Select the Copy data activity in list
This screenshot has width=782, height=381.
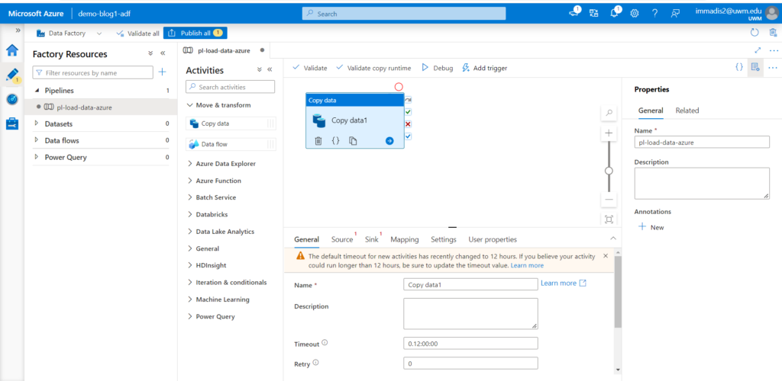coord(231,123)
